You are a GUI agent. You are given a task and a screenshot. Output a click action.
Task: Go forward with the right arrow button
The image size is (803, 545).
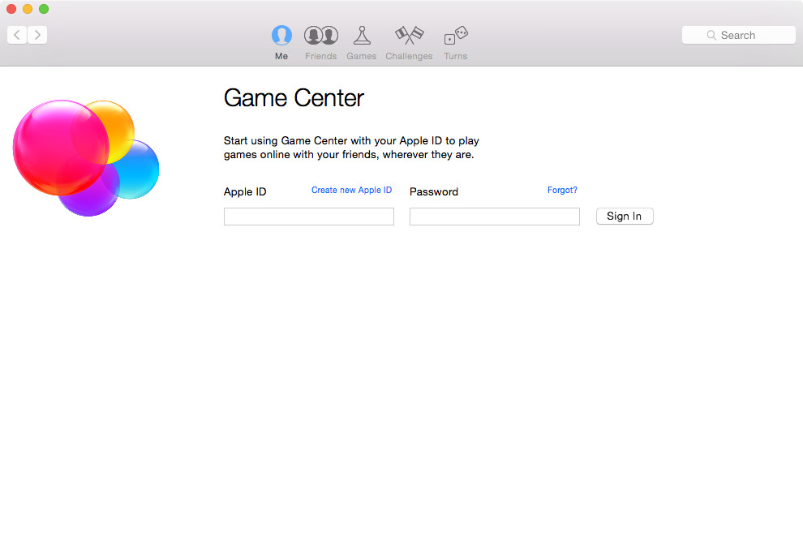[37, 35]
